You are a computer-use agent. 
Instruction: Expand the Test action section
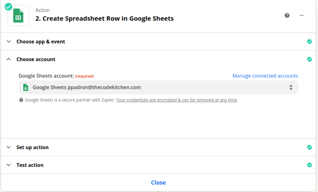click(9, 165)
